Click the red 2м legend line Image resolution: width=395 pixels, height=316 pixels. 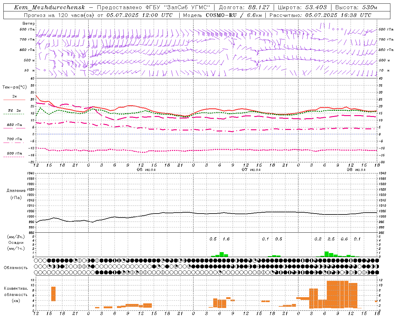14,100
